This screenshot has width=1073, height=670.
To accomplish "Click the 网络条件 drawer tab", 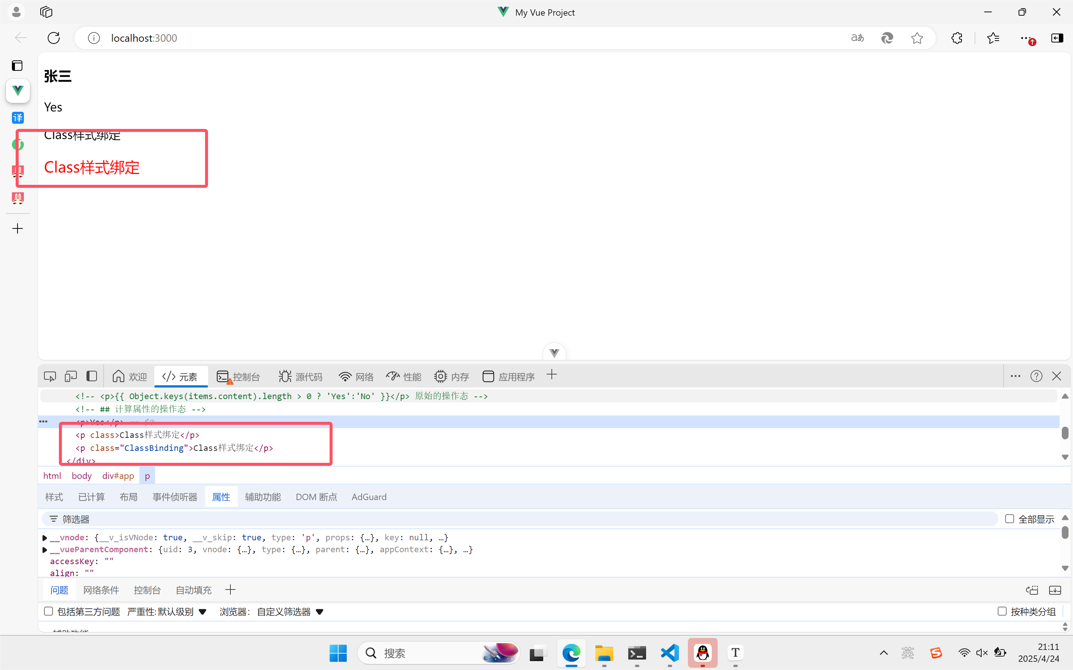I will (x=101, y=590).
